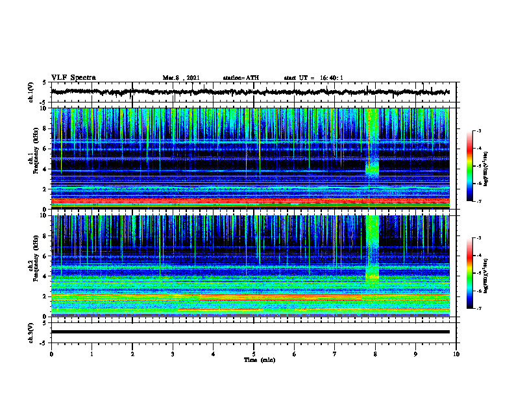Click the ch.1 voltage waveform trace
Image resolution: width=514 pixels, height=397 pixels.
tap(250, 92)
